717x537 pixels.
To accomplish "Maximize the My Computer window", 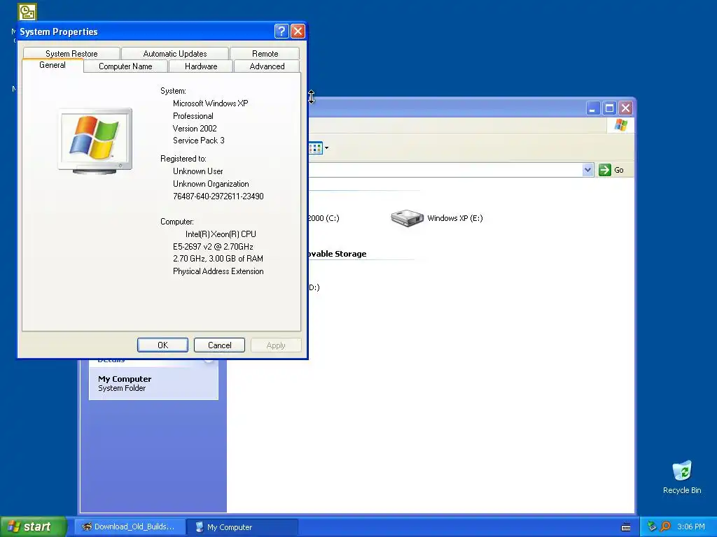I will tap(609, 108).
